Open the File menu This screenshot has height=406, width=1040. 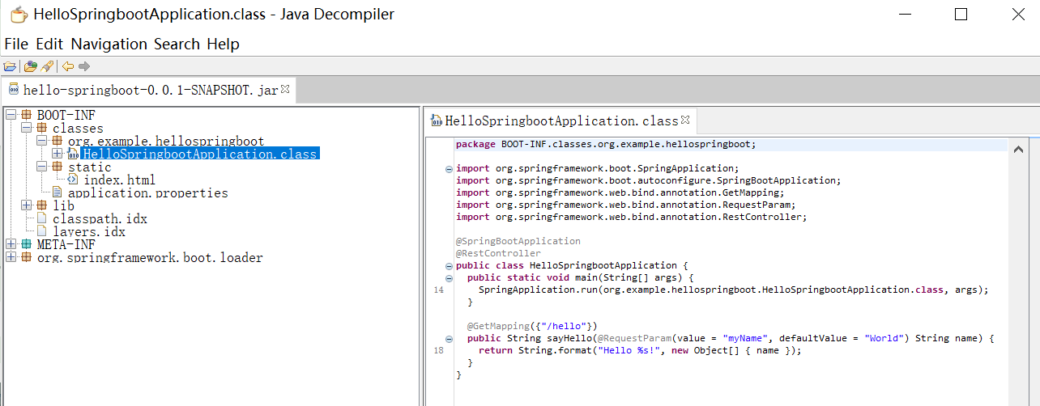(x=16, y=44)
